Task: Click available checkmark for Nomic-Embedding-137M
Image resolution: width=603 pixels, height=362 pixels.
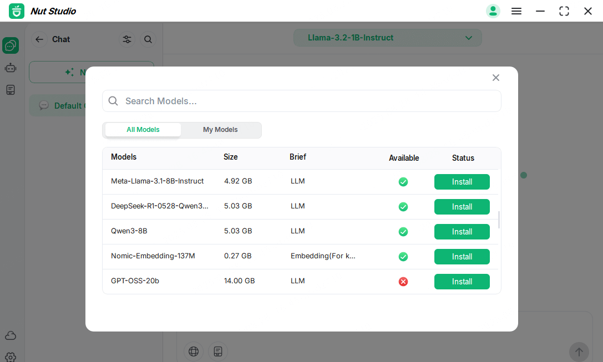Action: coord(403,257)
